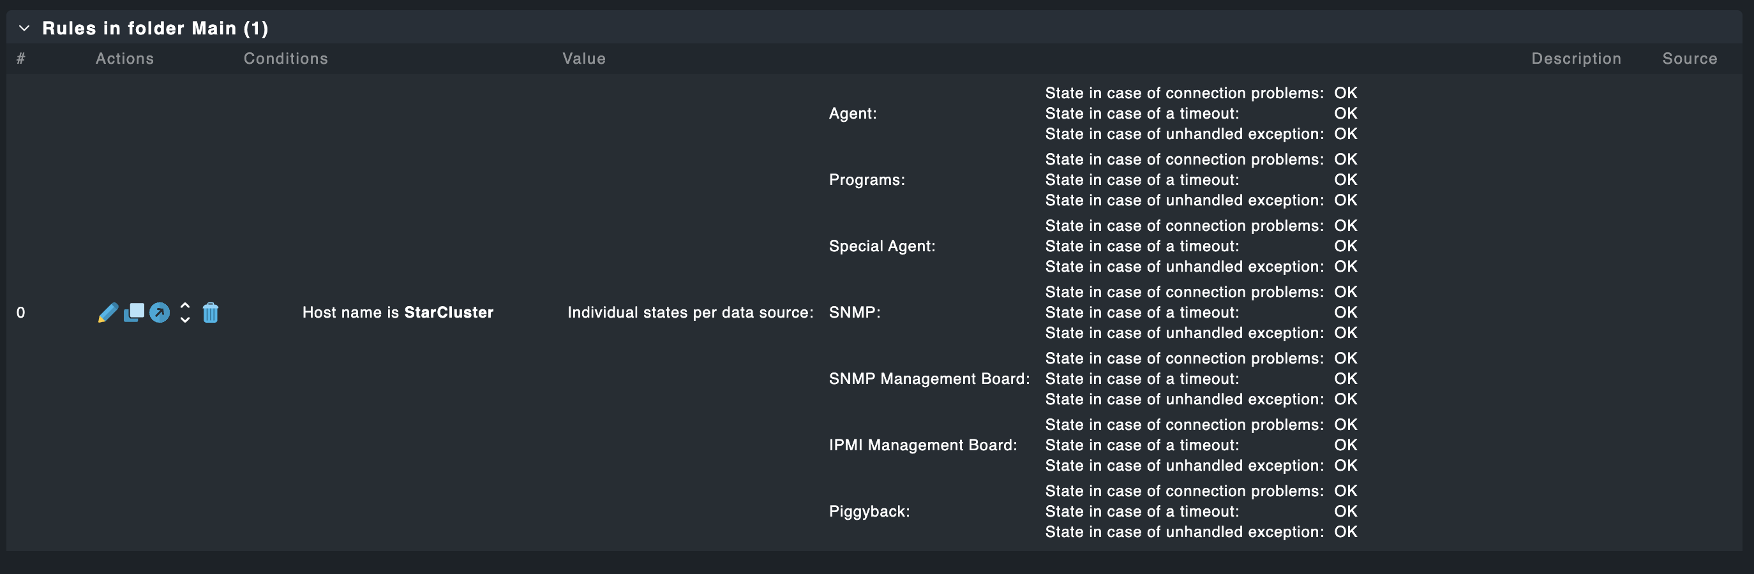Click the Piggyback data source label
This screenshot has width=1754, height=574.
(x=869, y=511)
